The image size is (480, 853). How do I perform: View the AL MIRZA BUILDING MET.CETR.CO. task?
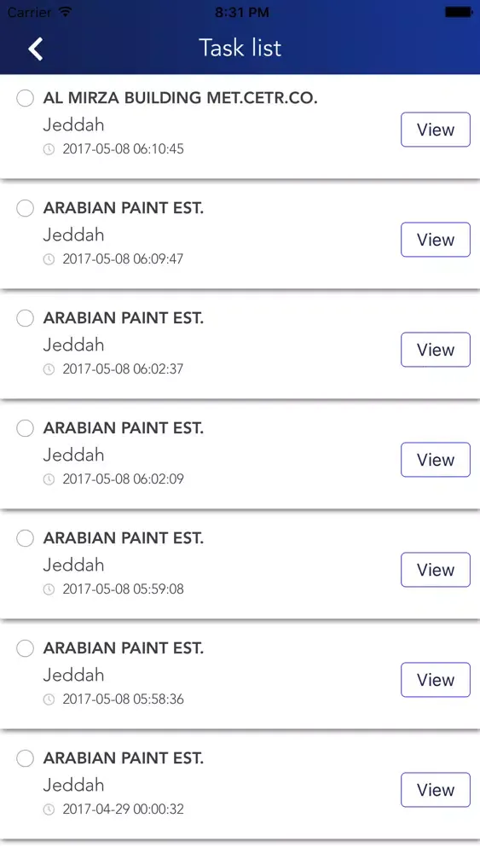tap(436, 130)
